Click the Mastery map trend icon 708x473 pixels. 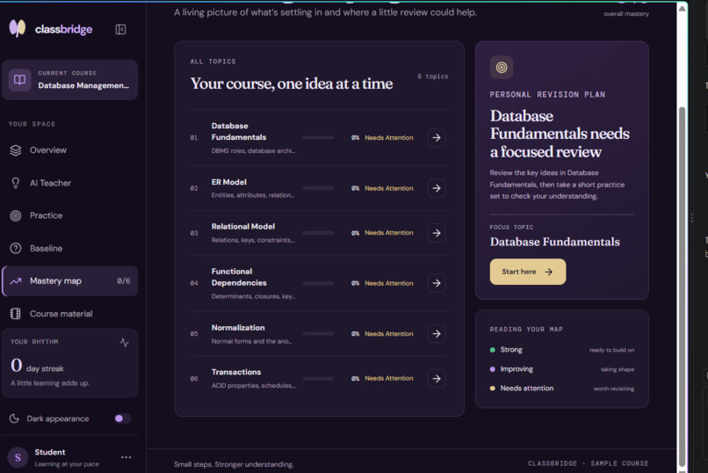pos(16,281)
